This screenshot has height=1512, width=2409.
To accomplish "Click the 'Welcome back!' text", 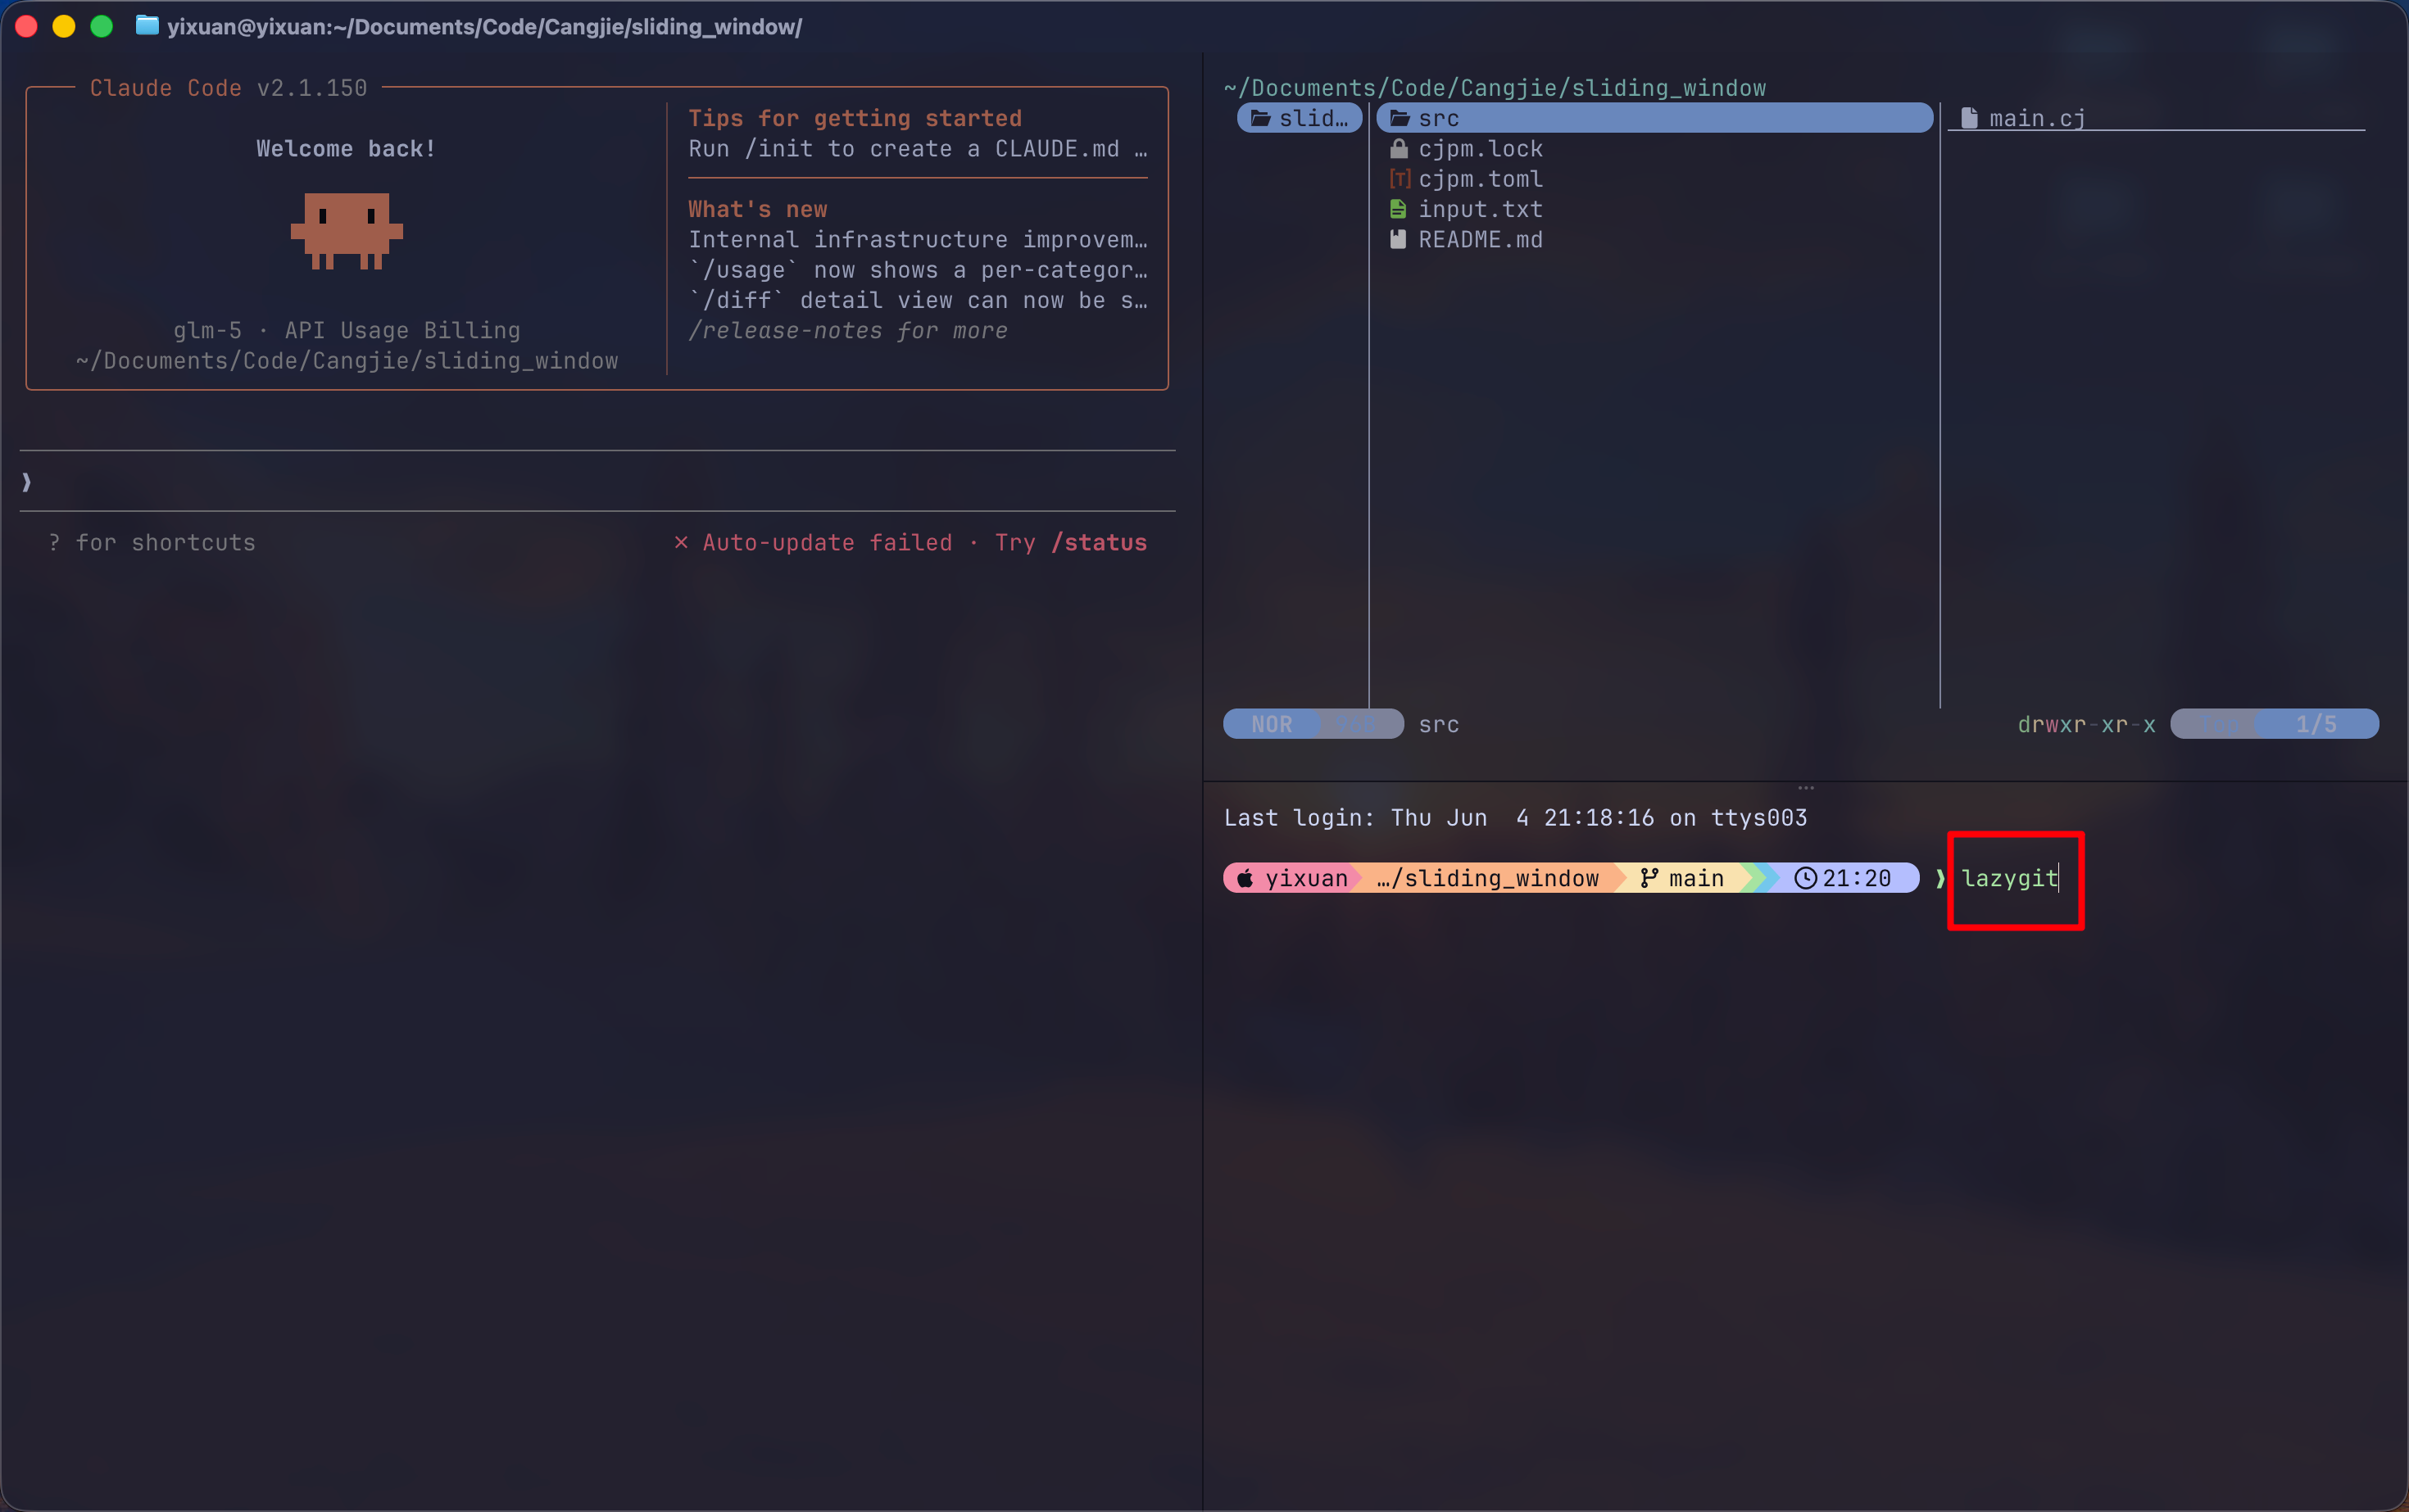I will (x=346, y=149).
